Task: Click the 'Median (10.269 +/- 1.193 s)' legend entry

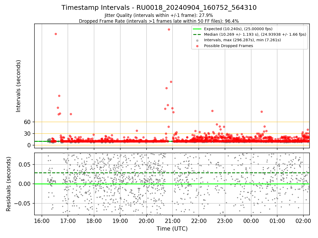Action: click(255, 34)
